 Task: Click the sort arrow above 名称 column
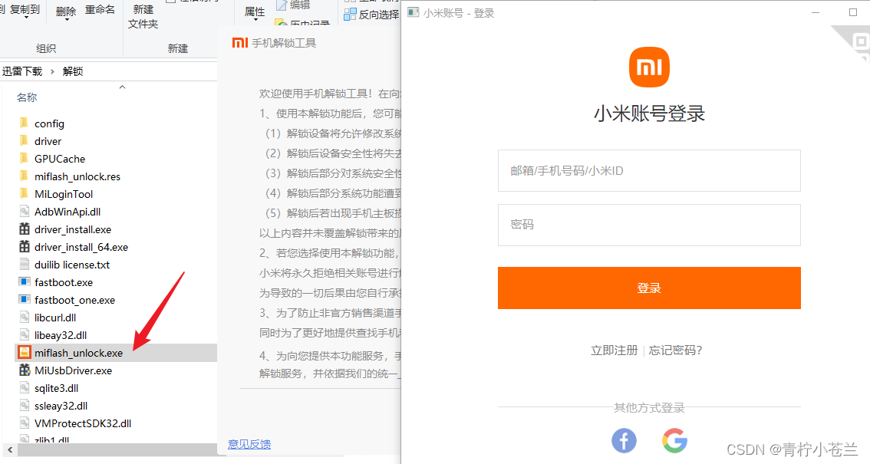(x=123, y=87)
